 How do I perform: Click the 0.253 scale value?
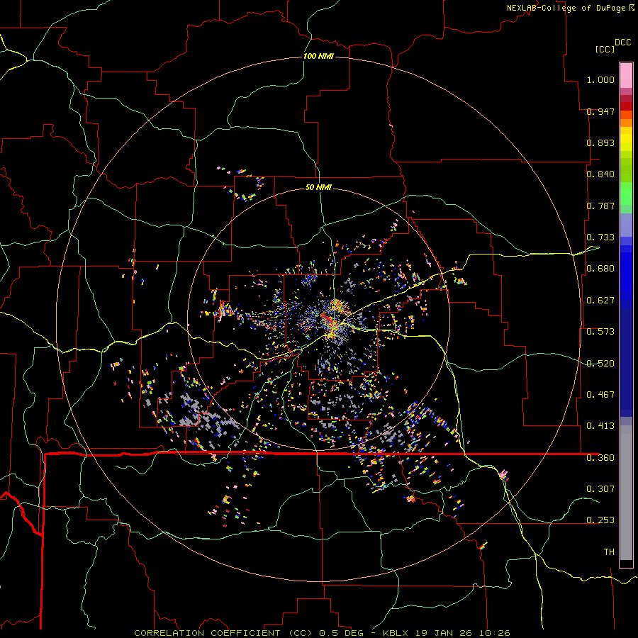point(600,520)
